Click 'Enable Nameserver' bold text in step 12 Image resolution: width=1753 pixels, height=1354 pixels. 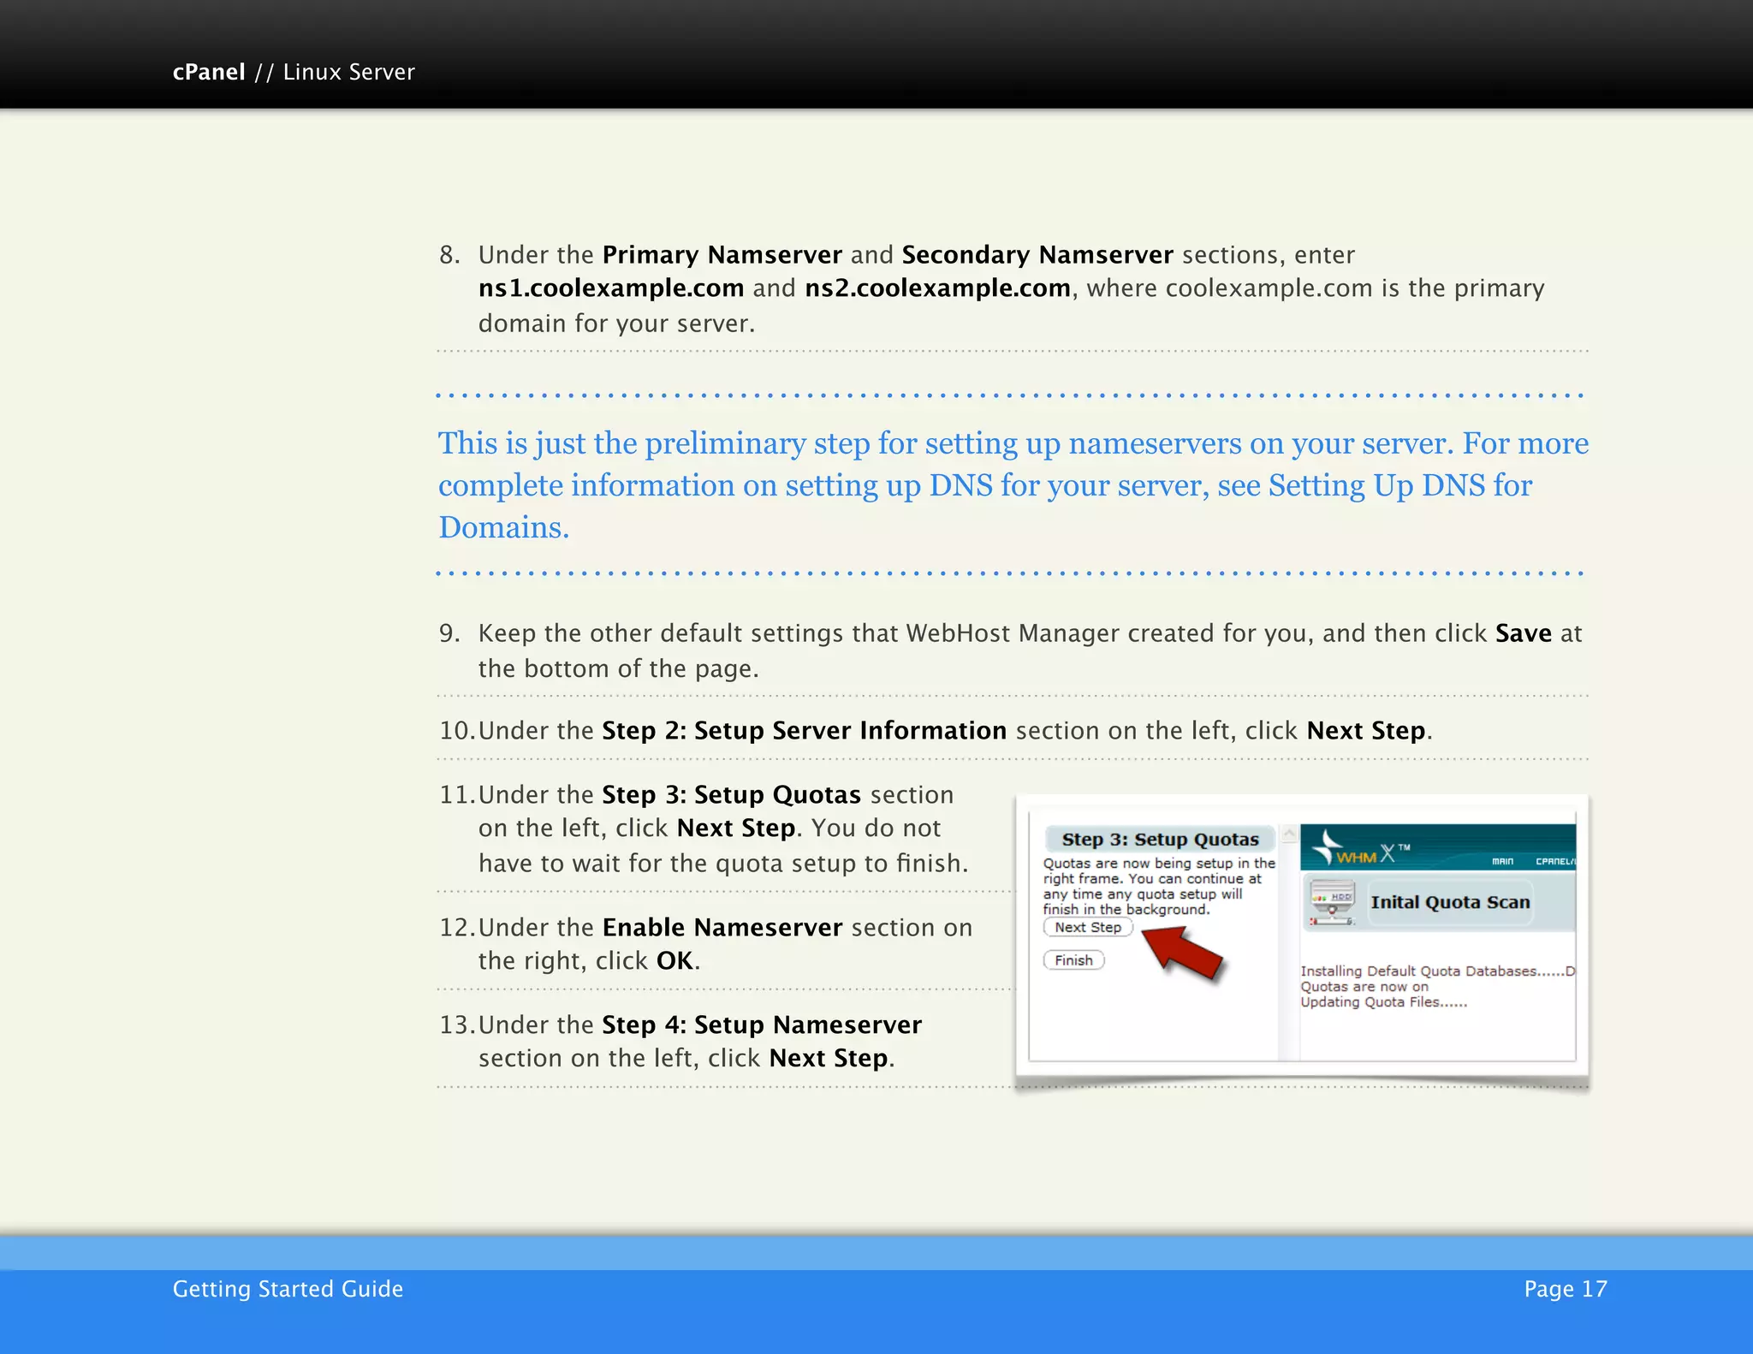pos(722,928)
